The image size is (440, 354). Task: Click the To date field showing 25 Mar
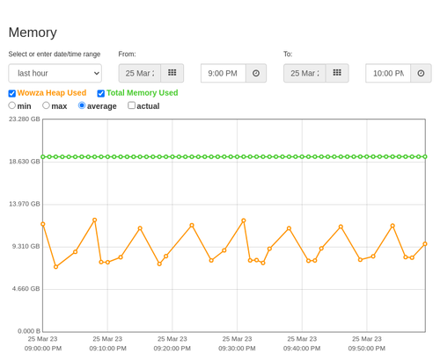[304, 73]
